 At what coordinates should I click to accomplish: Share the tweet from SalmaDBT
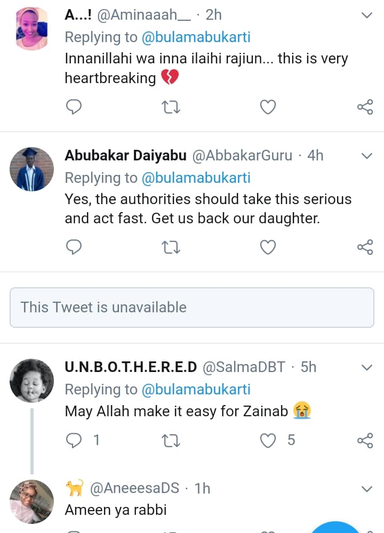(x=365, y=440)
